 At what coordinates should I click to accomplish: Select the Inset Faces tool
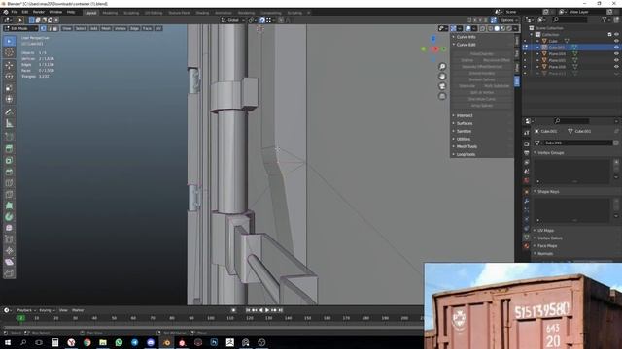[x=9, y=160]
